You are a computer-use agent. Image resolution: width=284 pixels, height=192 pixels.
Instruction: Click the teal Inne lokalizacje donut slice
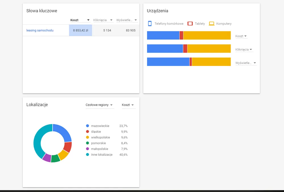tap(38, 140)
